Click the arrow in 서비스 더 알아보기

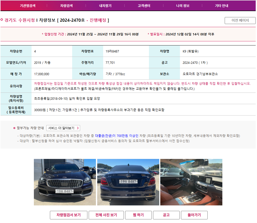coord(78,128)
